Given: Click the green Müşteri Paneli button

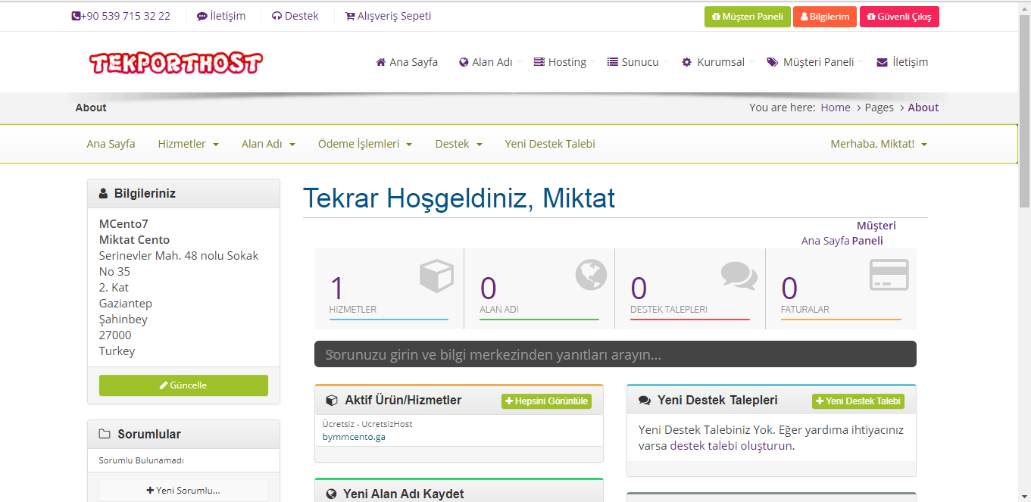Looking at the screenshot, I should click(x=748, y=17).
